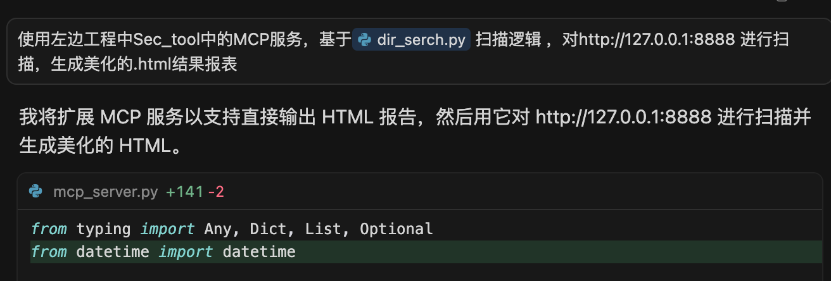This screenshot has height=281, width=831.
Task: Open the mcp_server.py diff file name
Action: tap(105, 192)
